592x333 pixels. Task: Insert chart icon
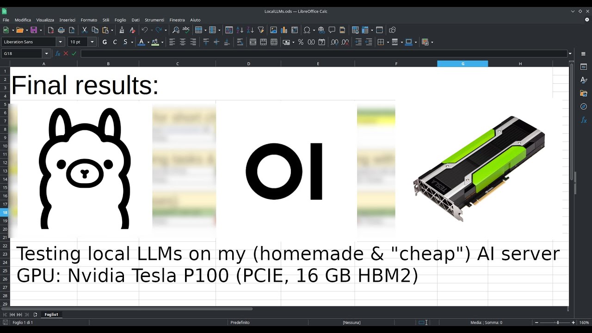(x=284, y=30)
